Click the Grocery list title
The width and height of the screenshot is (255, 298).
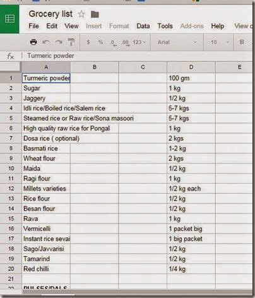coord(50,14)
